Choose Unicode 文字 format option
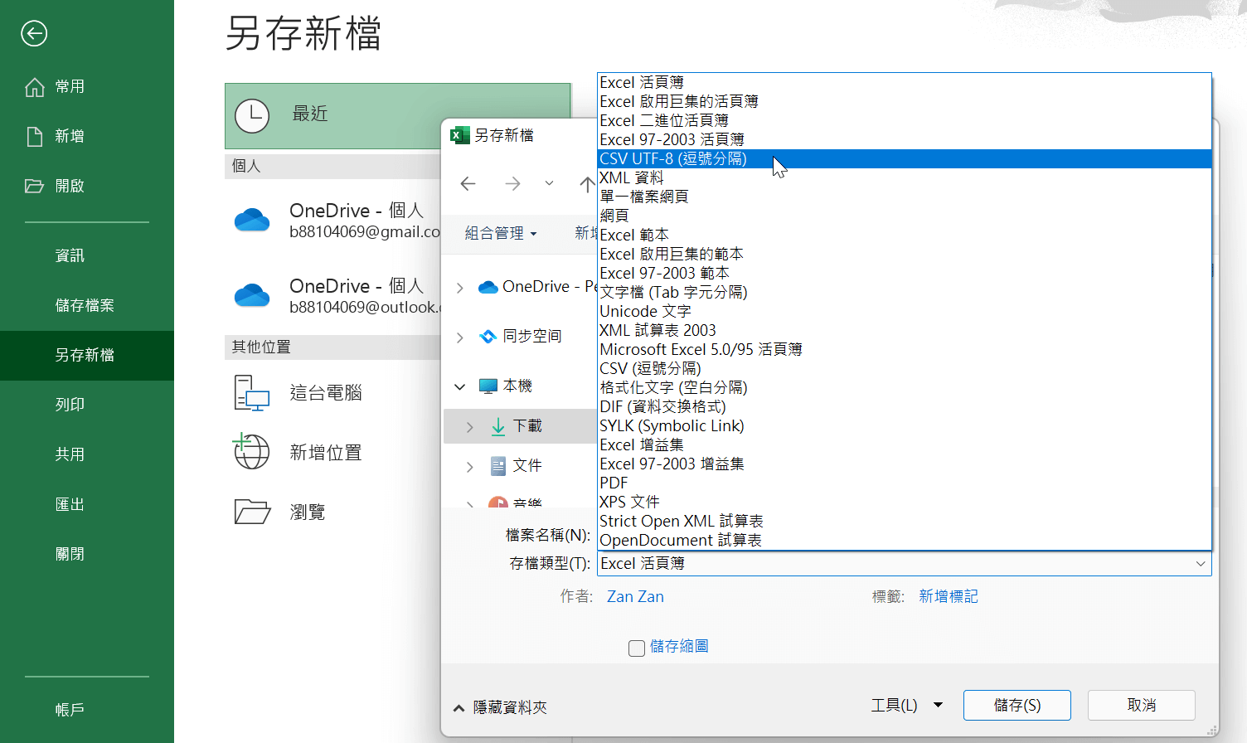The width and height of the screenshot is (1247, 743). (x=905, y=311)
